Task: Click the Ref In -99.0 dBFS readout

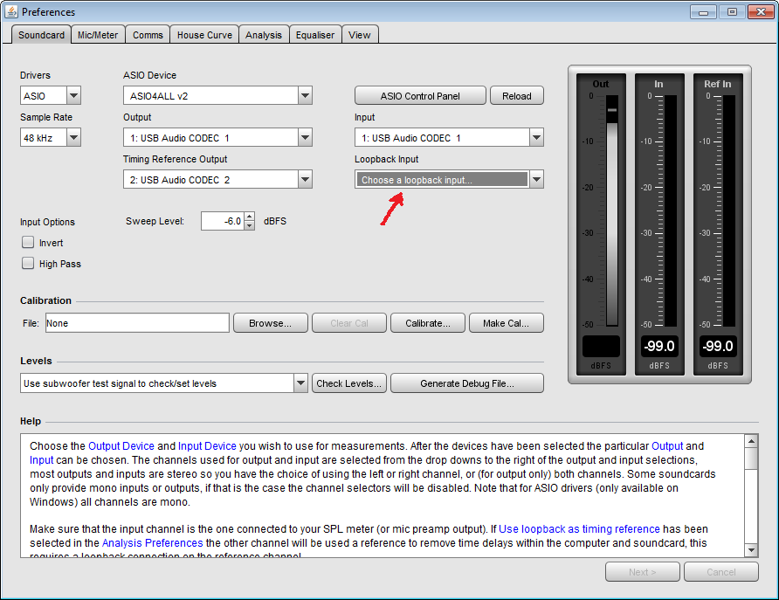Action: 718,346
